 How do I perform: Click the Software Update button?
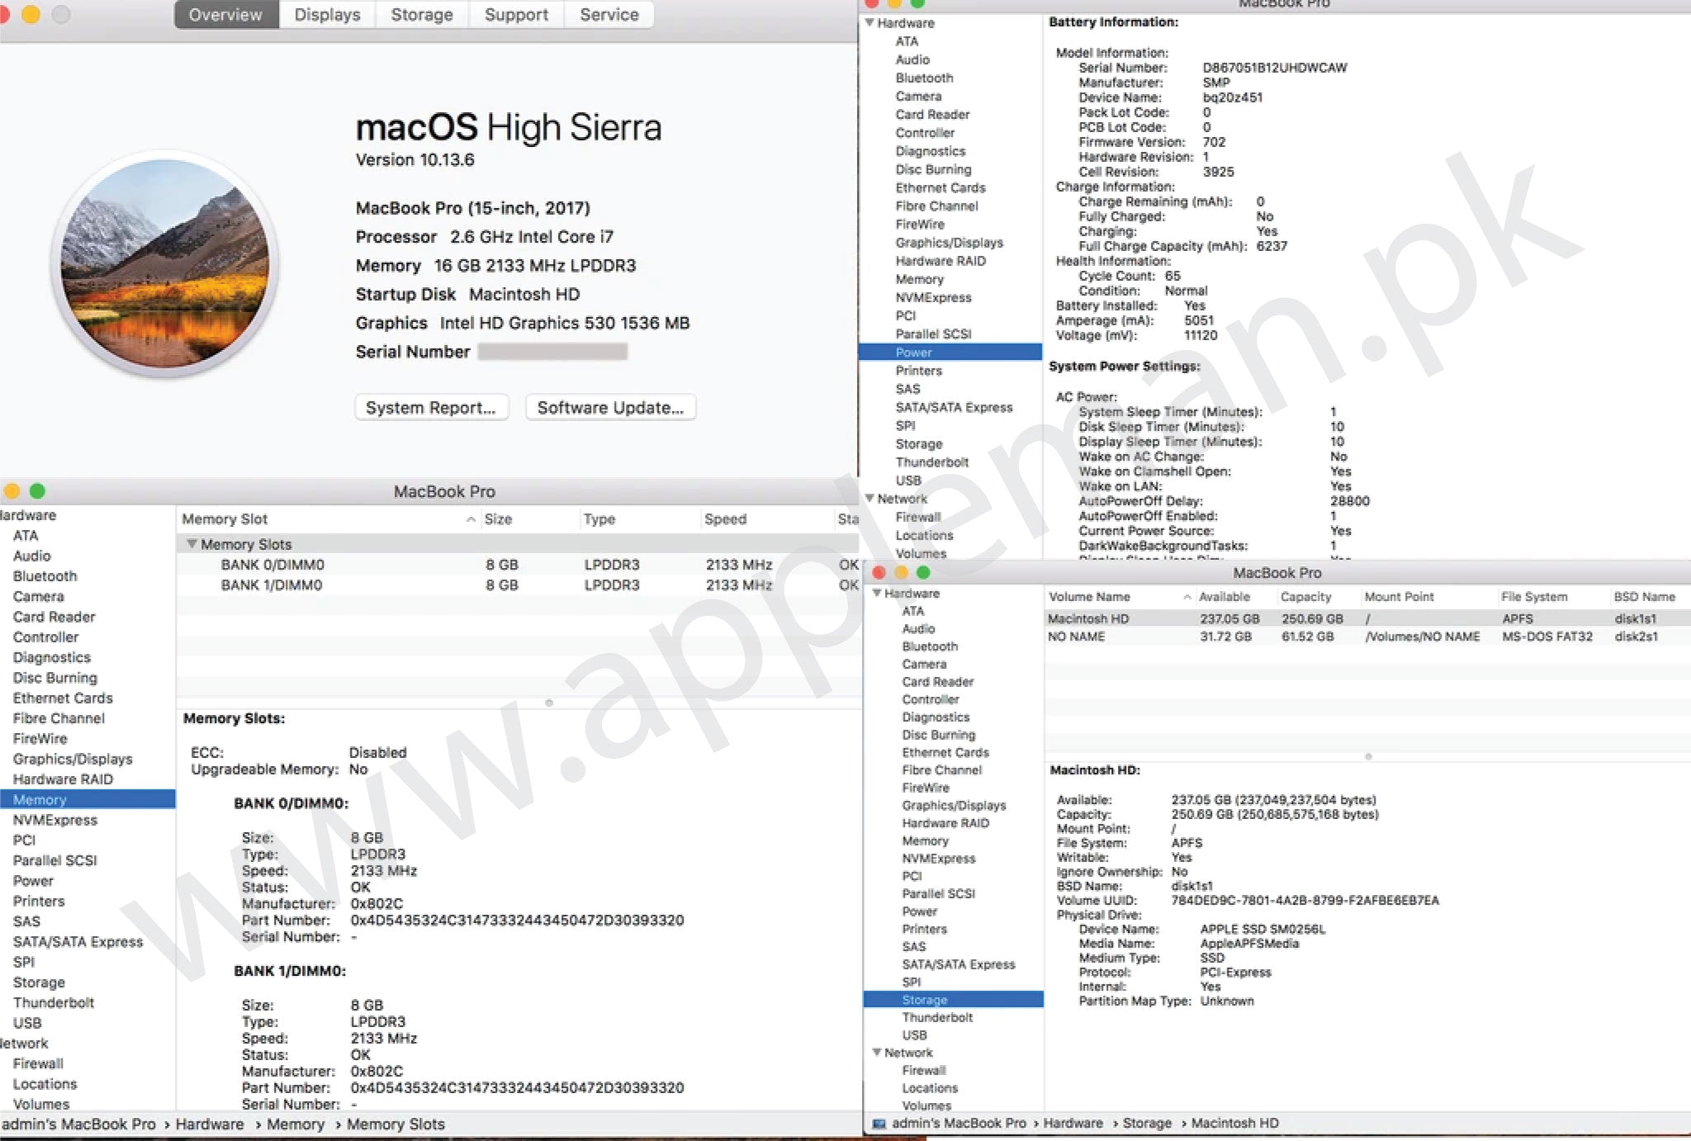(x=610, y=408)
